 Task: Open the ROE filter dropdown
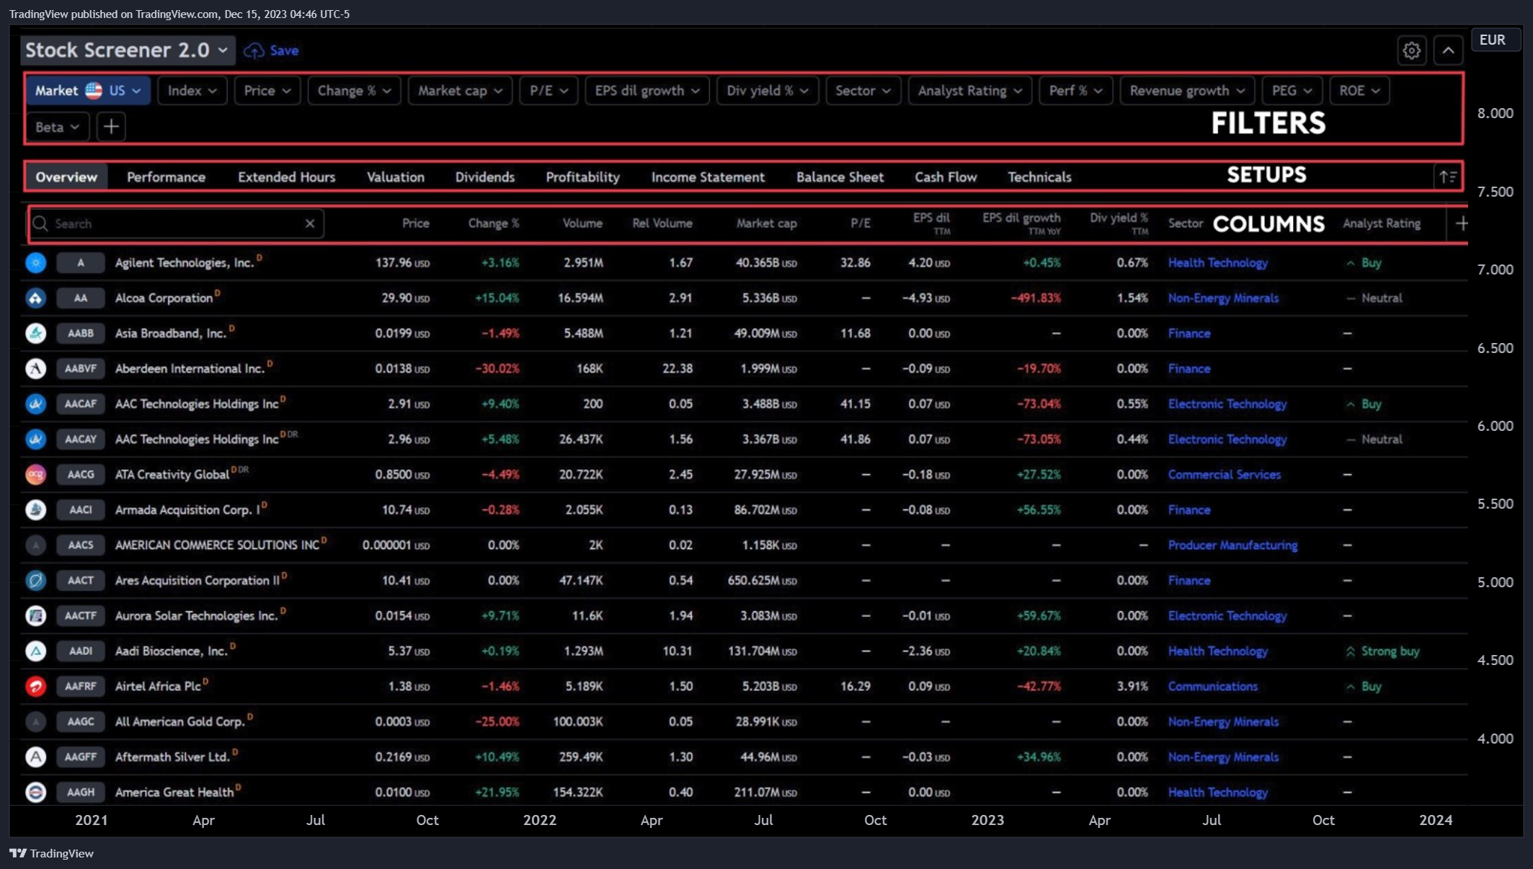[1359, 91]
